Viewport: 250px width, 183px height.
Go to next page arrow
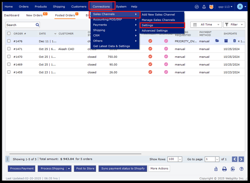pos(241,159)
